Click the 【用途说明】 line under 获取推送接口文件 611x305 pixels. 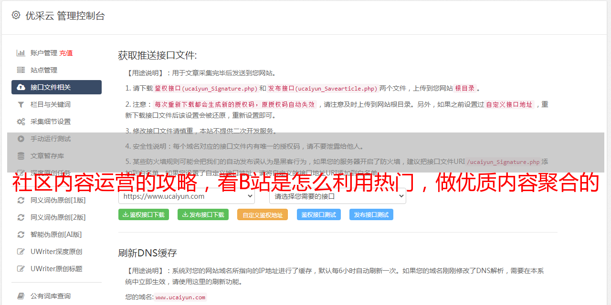tap(201, 73)
